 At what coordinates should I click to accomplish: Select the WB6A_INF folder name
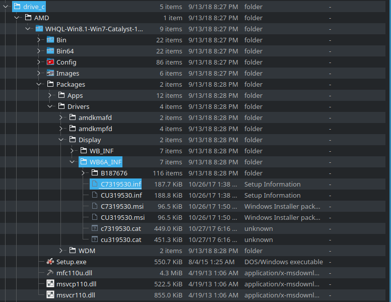105,162
